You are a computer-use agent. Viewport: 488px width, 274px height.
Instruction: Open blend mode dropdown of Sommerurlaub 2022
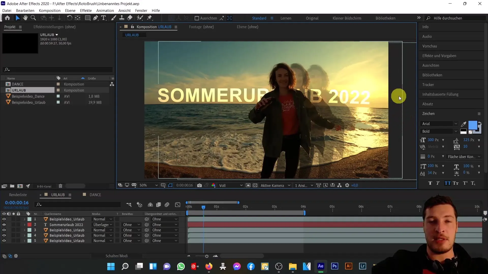tap(103, 225)
